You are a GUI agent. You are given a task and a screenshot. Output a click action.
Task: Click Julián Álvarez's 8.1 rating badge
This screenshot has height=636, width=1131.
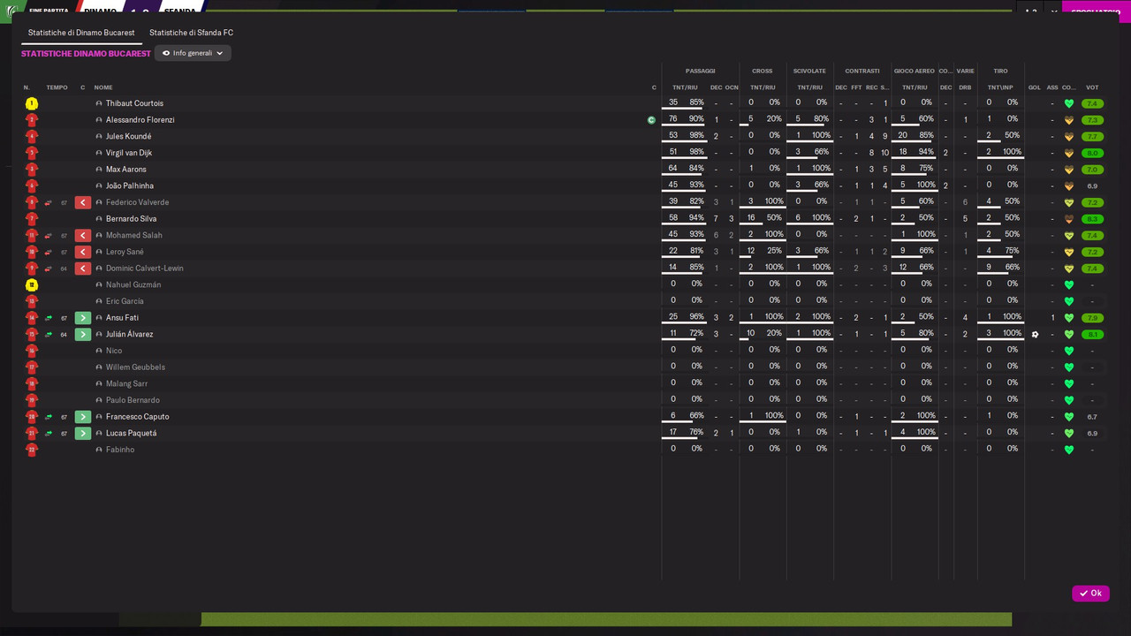tap(1092, 335)
